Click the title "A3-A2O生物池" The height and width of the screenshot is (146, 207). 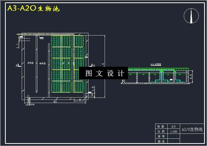coord(33,8)
